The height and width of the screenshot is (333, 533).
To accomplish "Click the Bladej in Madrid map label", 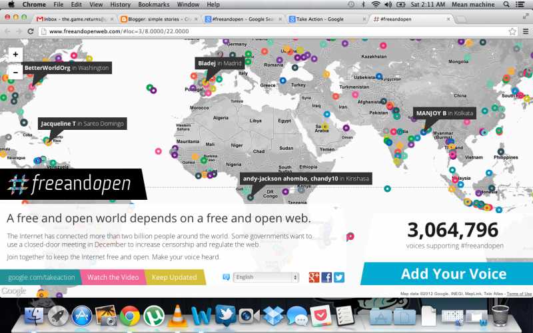I will point(220,63).
